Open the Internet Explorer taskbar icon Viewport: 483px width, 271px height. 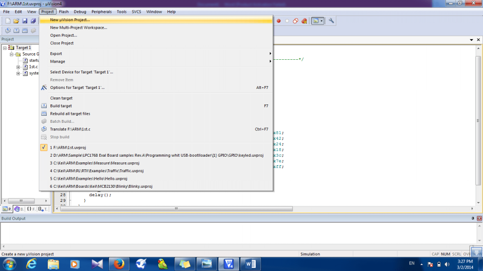coord(32,264)
